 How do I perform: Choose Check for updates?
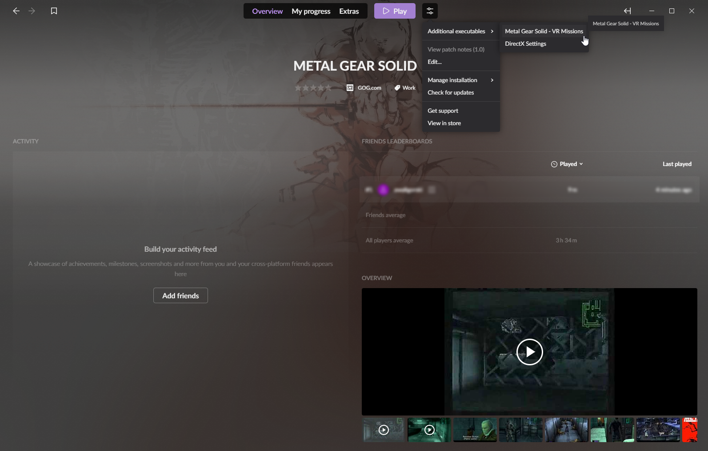451,93
